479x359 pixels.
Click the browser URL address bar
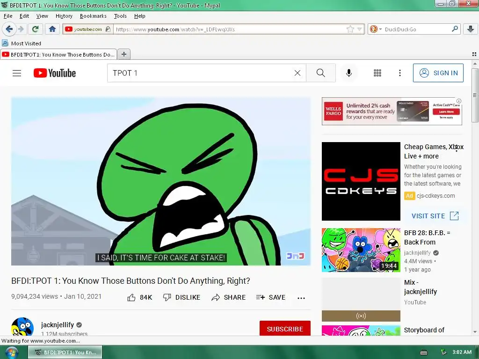click(229, 29)
